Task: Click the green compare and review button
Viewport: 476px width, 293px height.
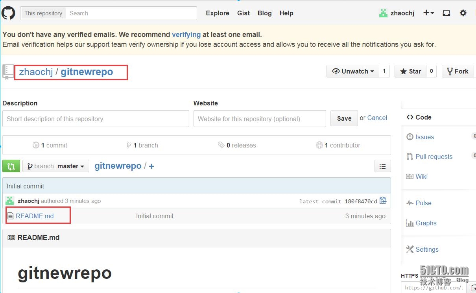Action: [11, 166]
